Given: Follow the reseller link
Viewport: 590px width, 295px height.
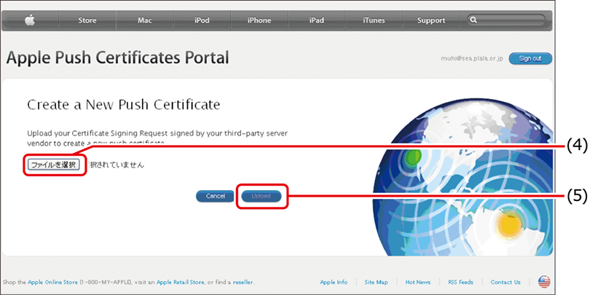Looking at the screenshot, I should (x=243, y=282).
